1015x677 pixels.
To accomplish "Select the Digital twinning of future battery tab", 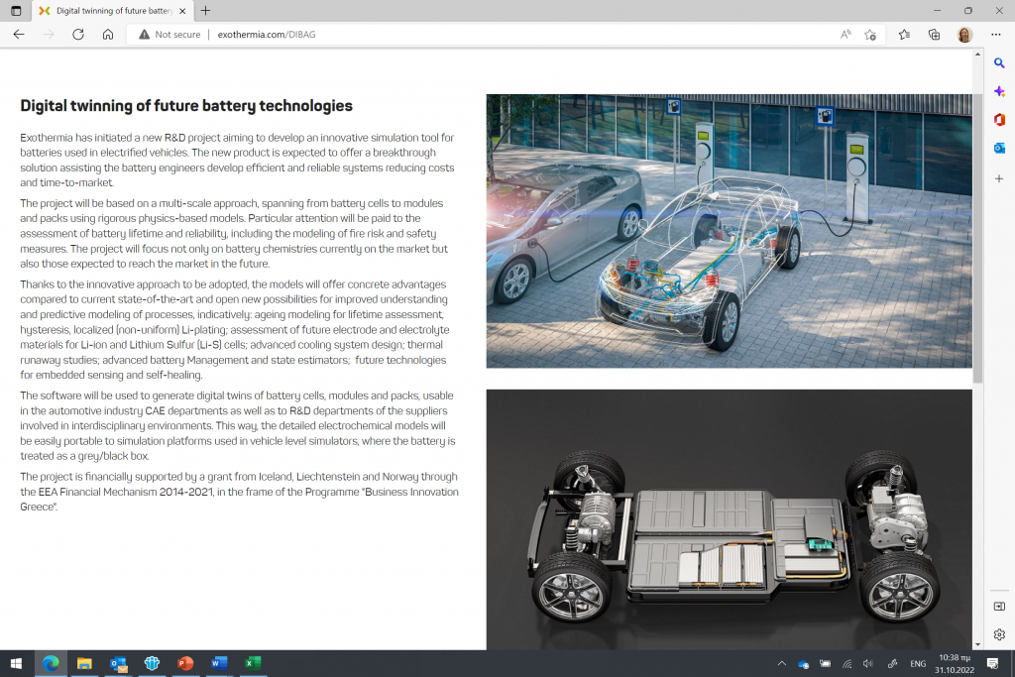I will [113, 10].
